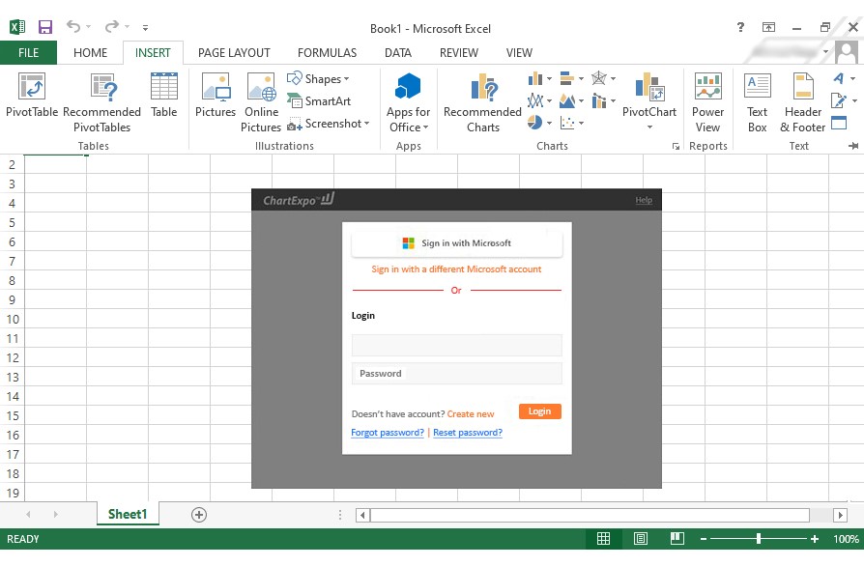The height and width of the screenshot is (566, 864).
Task: Insert a pie or doughnut chart
Action: pyautogui.click(x=539, y=123)
